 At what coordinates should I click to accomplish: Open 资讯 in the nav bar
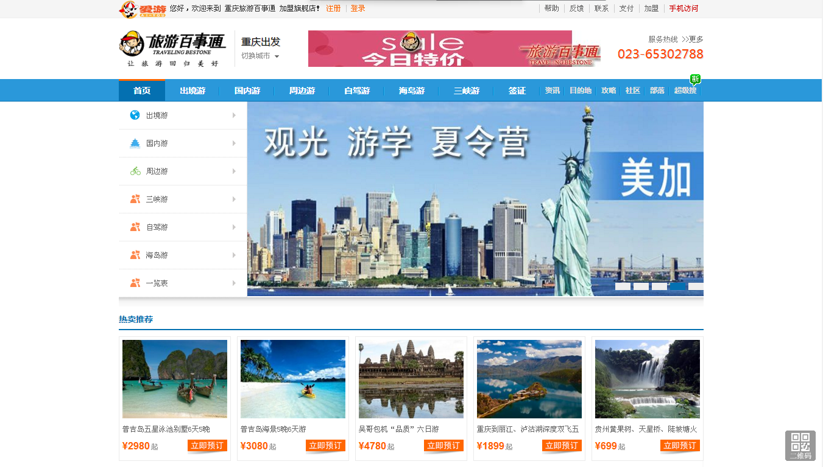(553, 91)
